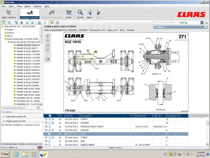Collapse the CHALLENGER 75 E tree node
The width and height of the screenshot is (210, 158).
(2, 27)
